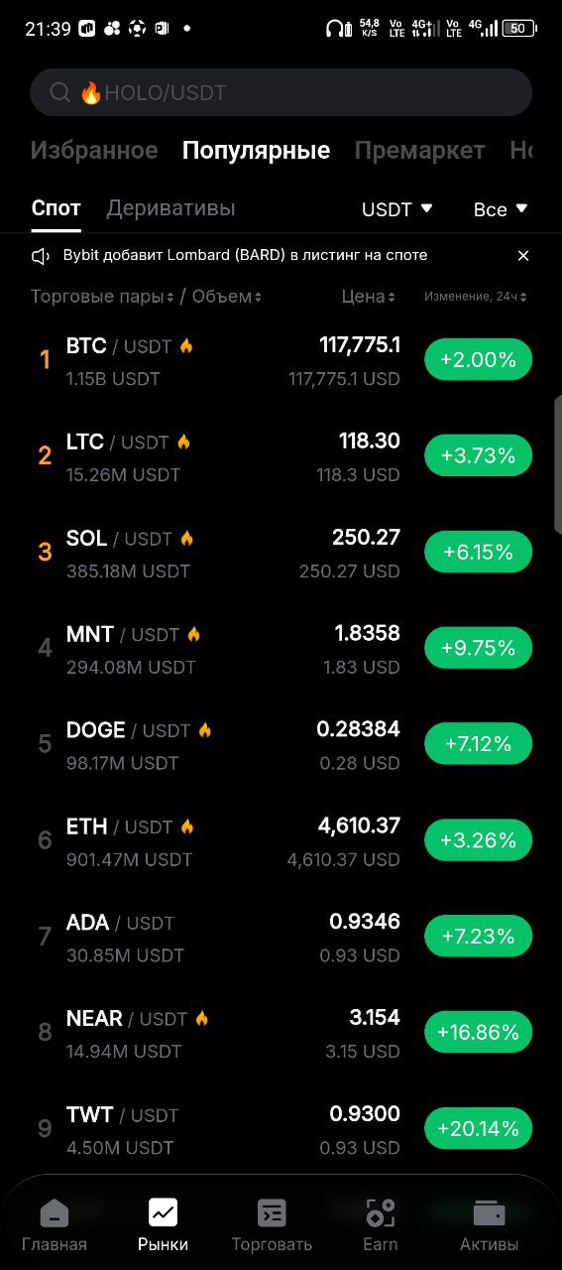Dismiss the Lombard (BARD) listing banner

tap(523, 256)
